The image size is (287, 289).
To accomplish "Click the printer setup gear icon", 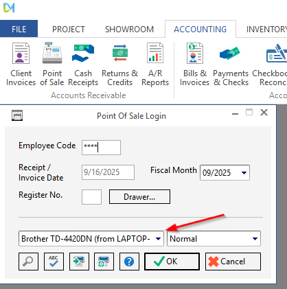I will coord(104,262).
